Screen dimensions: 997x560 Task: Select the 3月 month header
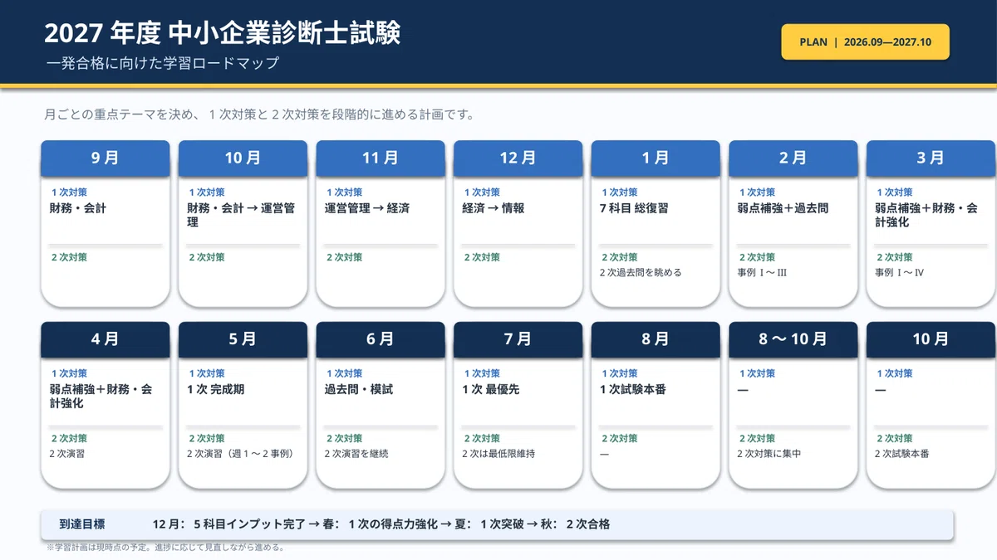coord(931,158)
